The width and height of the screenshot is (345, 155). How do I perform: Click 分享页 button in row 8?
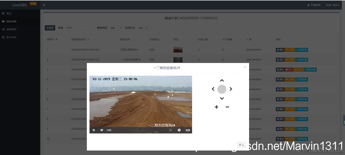pyautogui.click(x=290, y=119)
